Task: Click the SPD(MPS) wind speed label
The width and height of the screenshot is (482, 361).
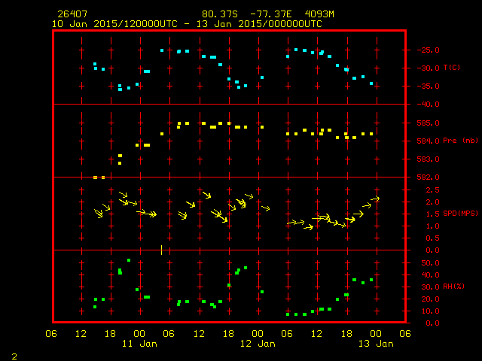Action: [x=459, y=213]
